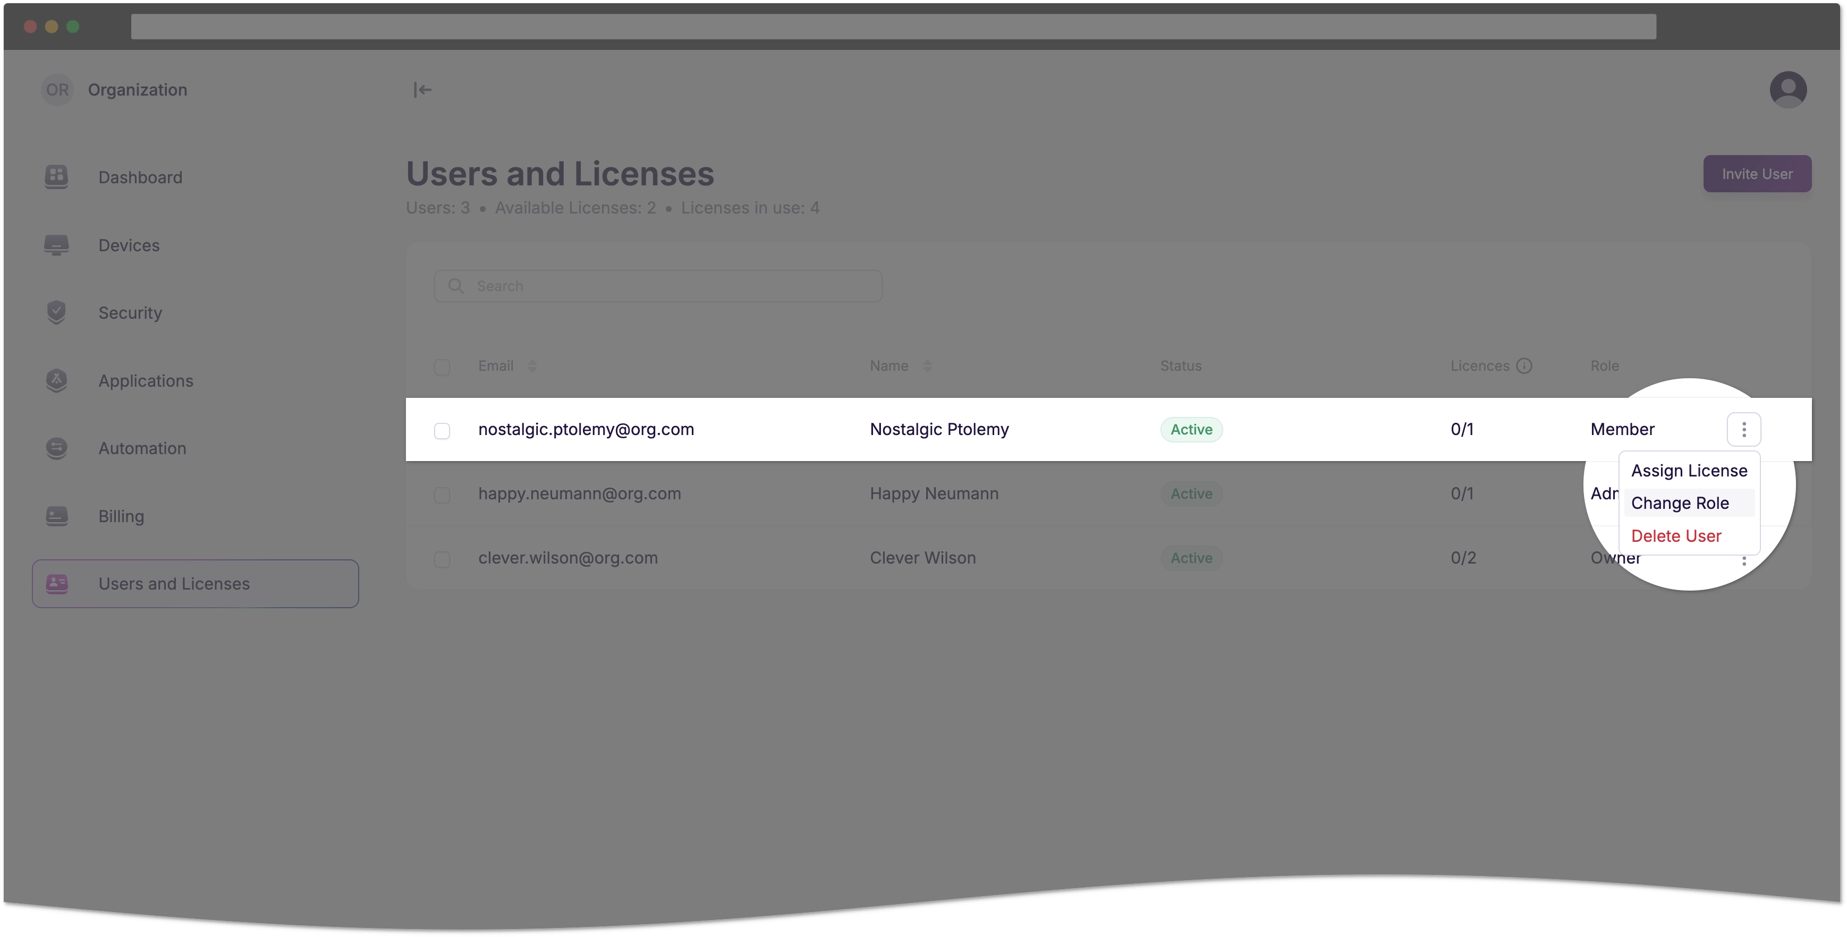The image size is (1847, 937).
Task: Open Users and Licenses sidebar item
Action: point(195,584)
